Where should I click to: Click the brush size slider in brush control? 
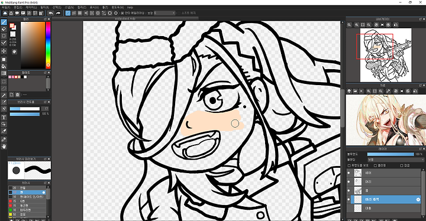[x=25, y=109]
